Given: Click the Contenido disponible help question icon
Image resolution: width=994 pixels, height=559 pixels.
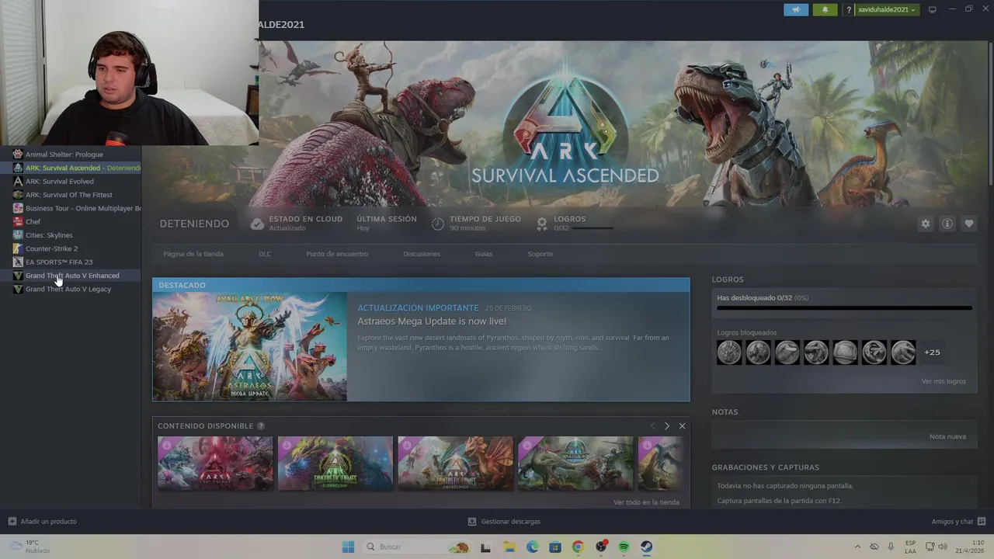Looking at the screenshot, I should coord(261,426).
